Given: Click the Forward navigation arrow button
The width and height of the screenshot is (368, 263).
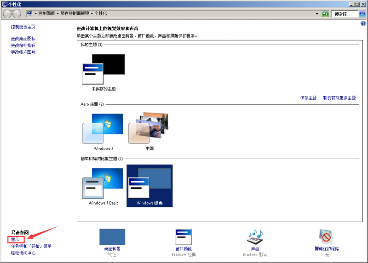Looking at the screenshot, I should point(17,14).
